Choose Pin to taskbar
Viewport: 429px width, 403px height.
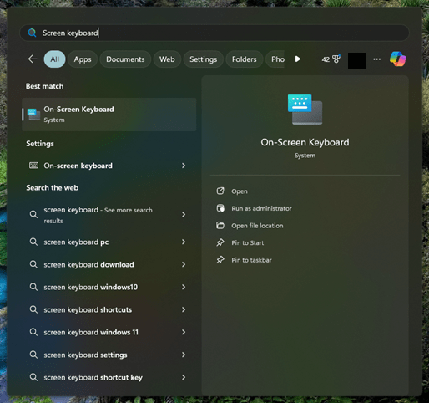pyautogui.click(x=251, y=260)
